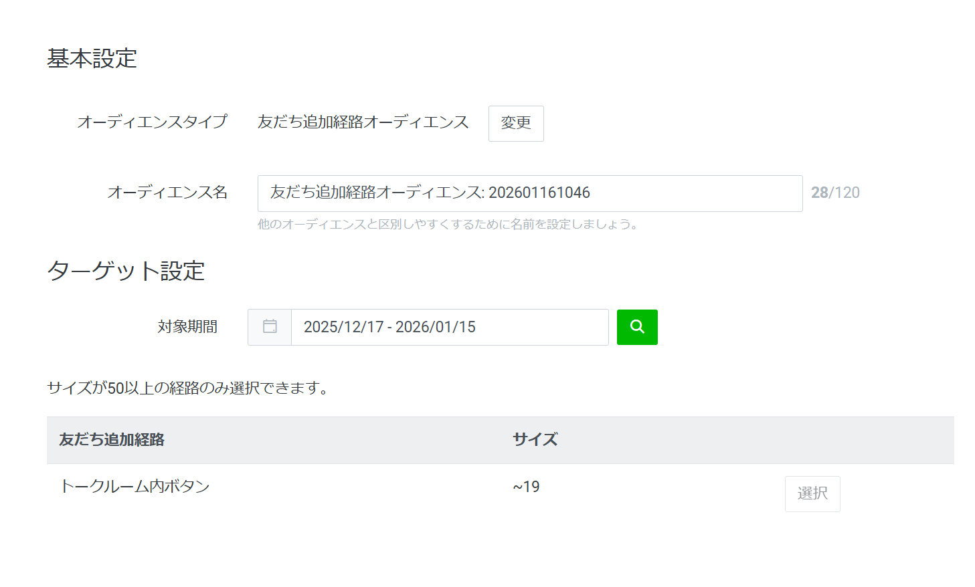Click empty area of the table header bar
This screenshot has width=975, height=587.
pos(736,440)
